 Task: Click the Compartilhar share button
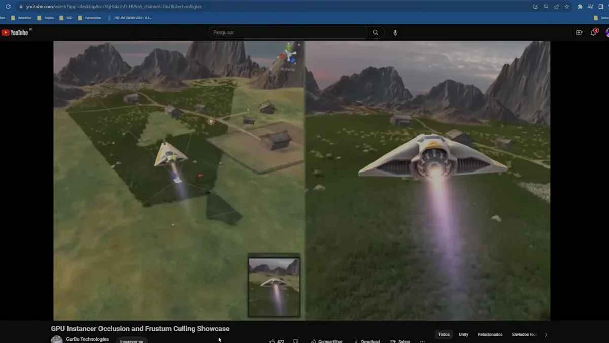pos(327,341)
